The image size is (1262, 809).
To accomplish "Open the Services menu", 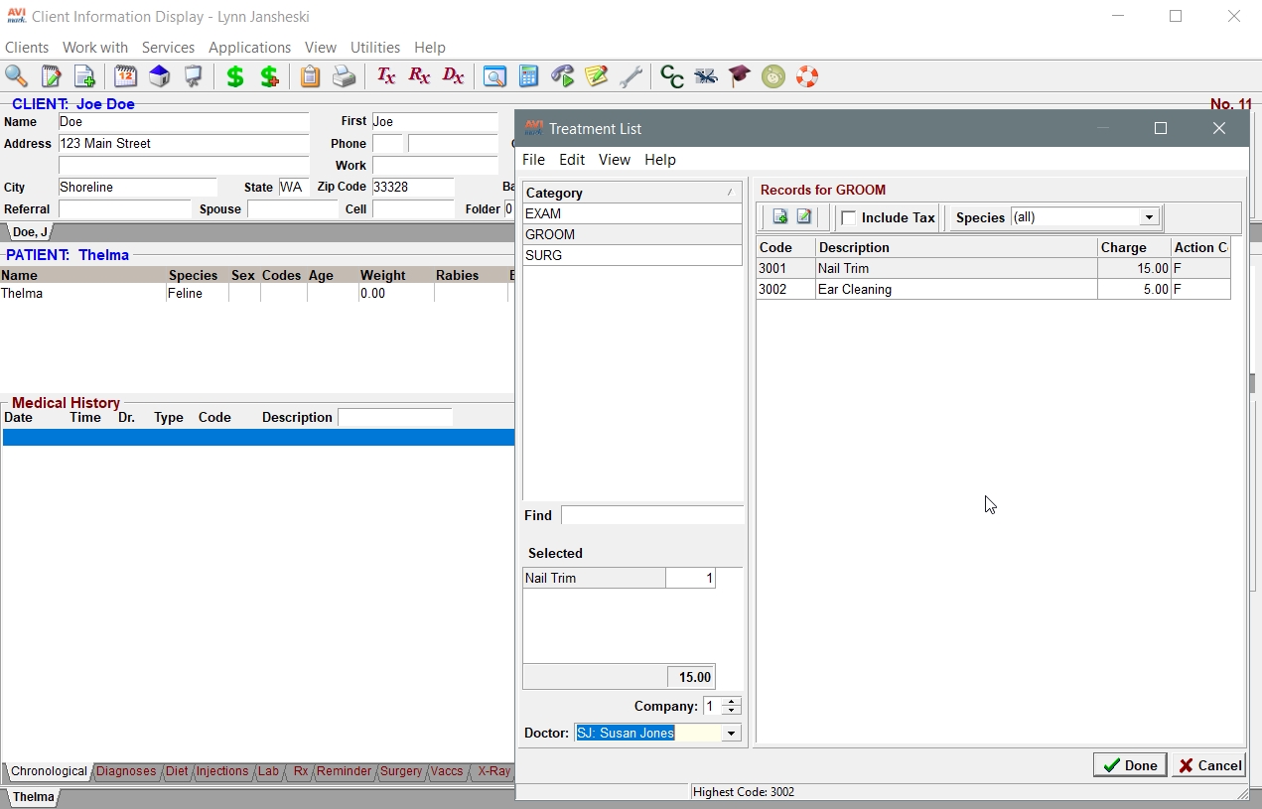I will [168, 48].
